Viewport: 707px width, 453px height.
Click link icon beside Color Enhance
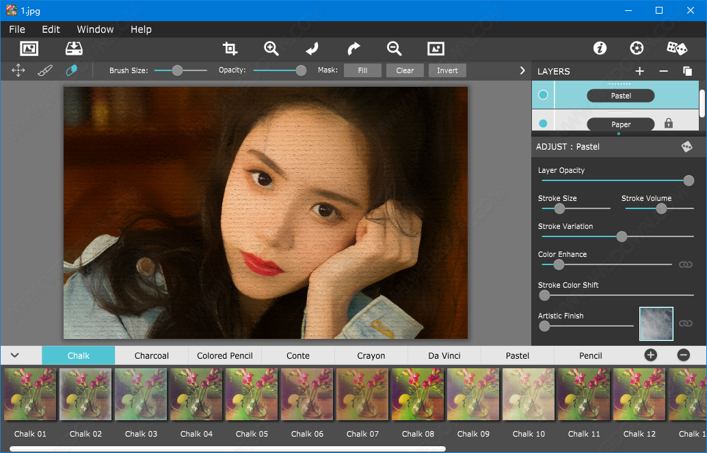685,264
